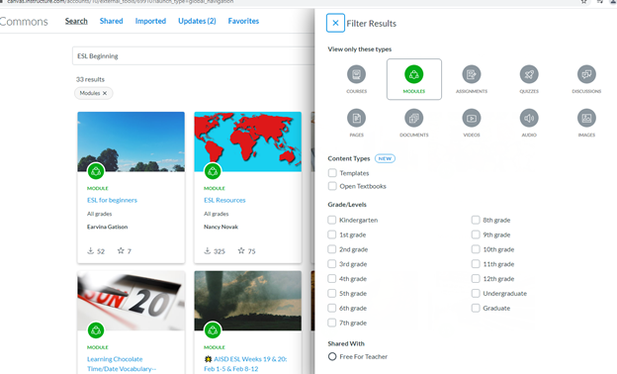
Task: Open the Imported tab
Action: point(150,21)
